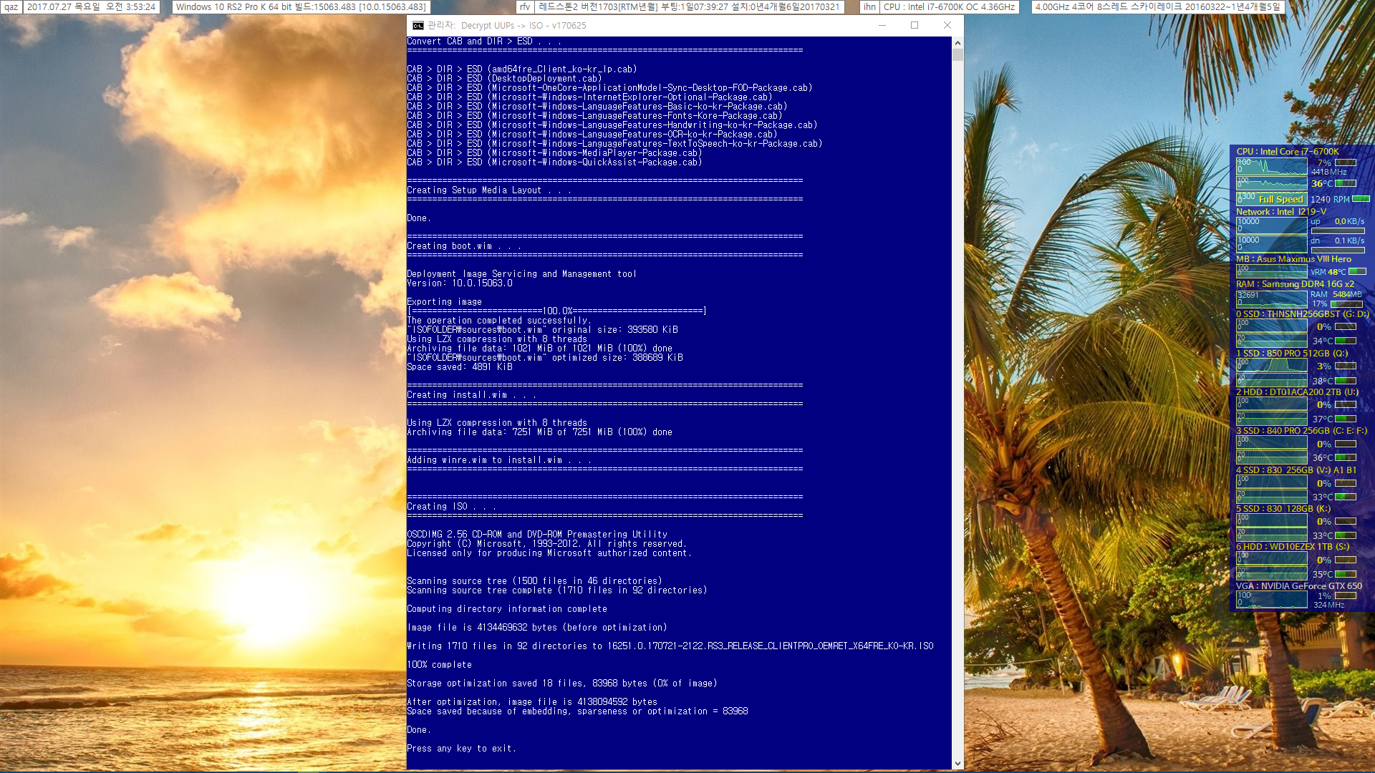
Task: Click the MediaPlayer-Package.cab console line
Action: [554, 152]
